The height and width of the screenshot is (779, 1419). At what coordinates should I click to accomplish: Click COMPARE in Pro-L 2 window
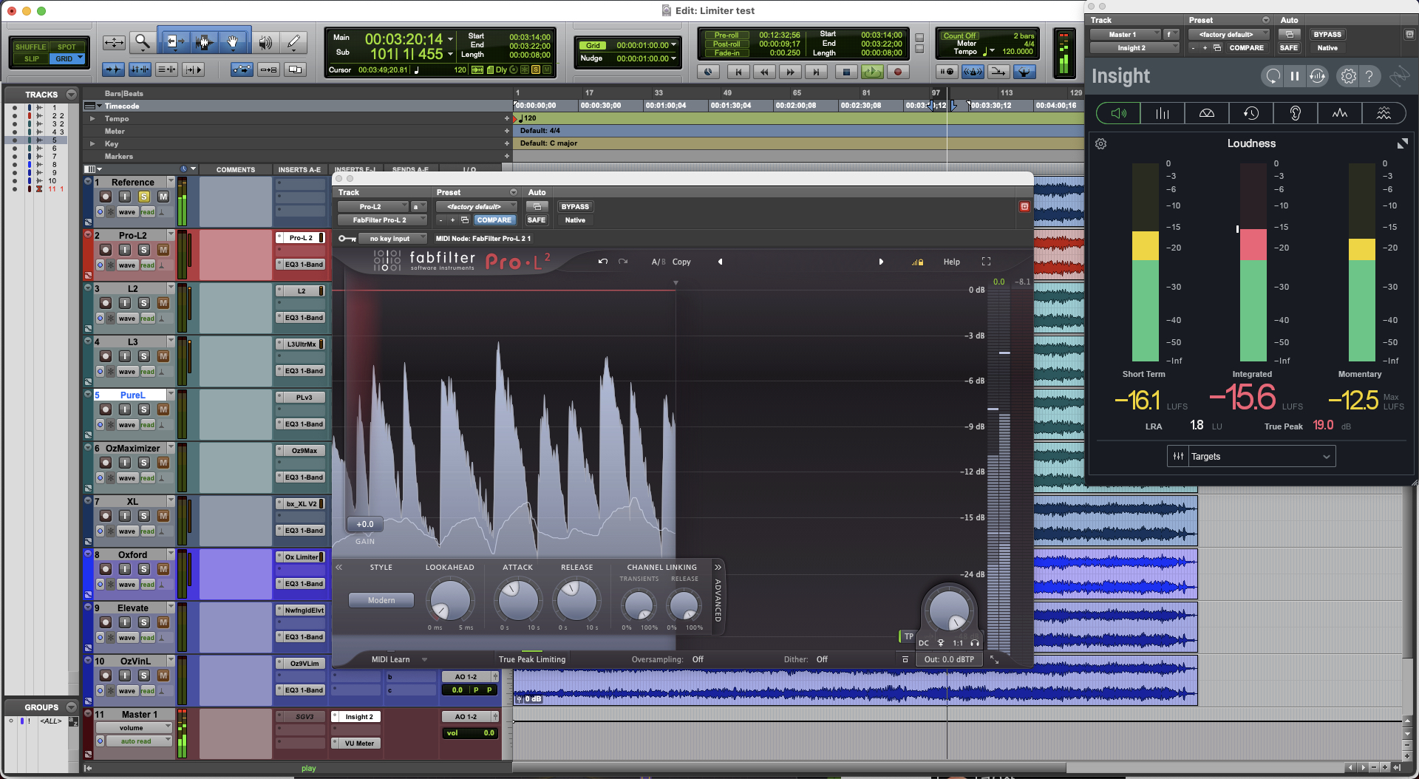tap(494, 220)
